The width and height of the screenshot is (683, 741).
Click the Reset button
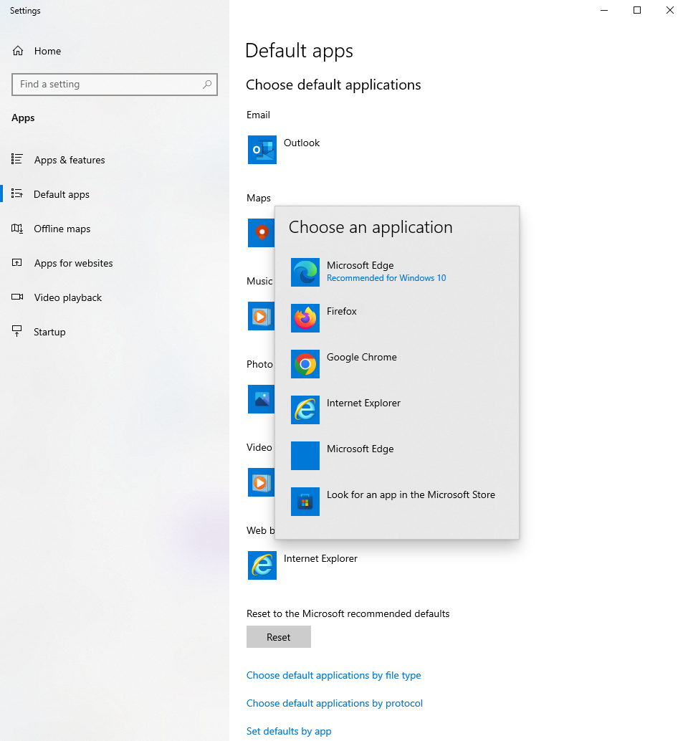pos(278,636)
